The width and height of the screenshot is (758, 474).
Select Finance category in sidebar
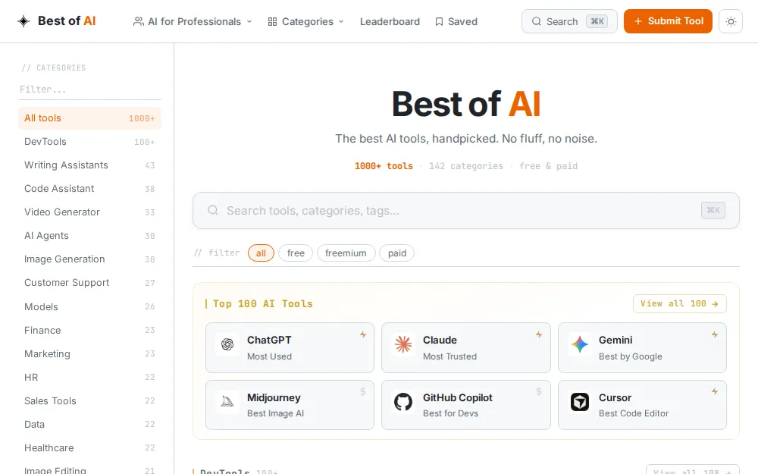[89, 331]
